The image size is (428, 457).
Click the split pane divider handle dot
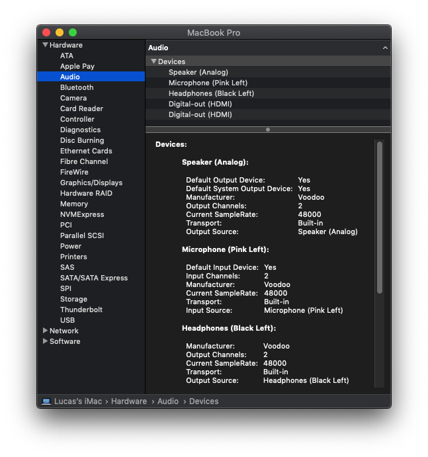click(x=268, y=130)
